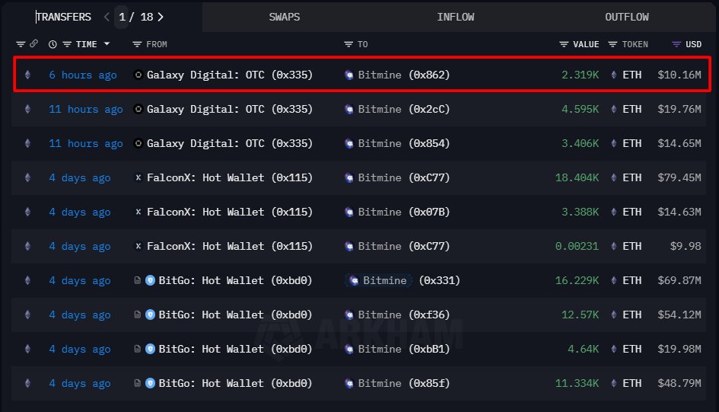Click the link icon in column header
The width and height of the screenshot is (719, 412).
click(x=34, y=44)
